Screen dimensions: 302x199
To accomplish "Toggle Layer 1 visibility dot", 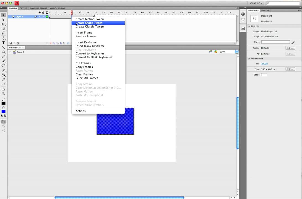I will point(40,17).
